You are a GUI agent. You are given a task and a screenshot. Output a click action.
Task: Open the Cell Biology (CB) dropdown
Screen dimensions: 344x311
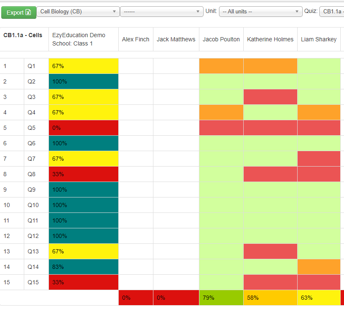78,12
